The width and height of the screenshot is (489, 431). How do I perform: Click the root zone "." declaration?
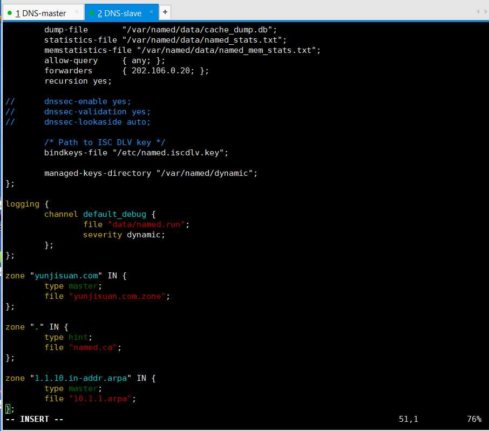coord(37,327)
